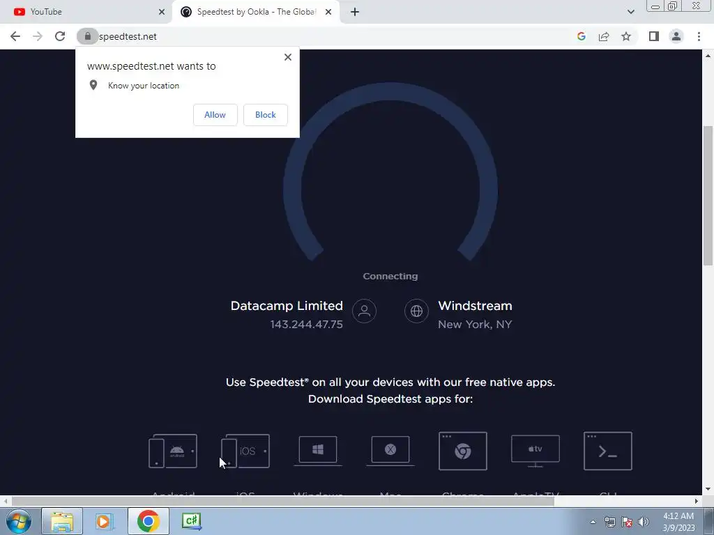Click the vertical page scrollbar thumb
This screenshot has width=714, height=535.
708,196
